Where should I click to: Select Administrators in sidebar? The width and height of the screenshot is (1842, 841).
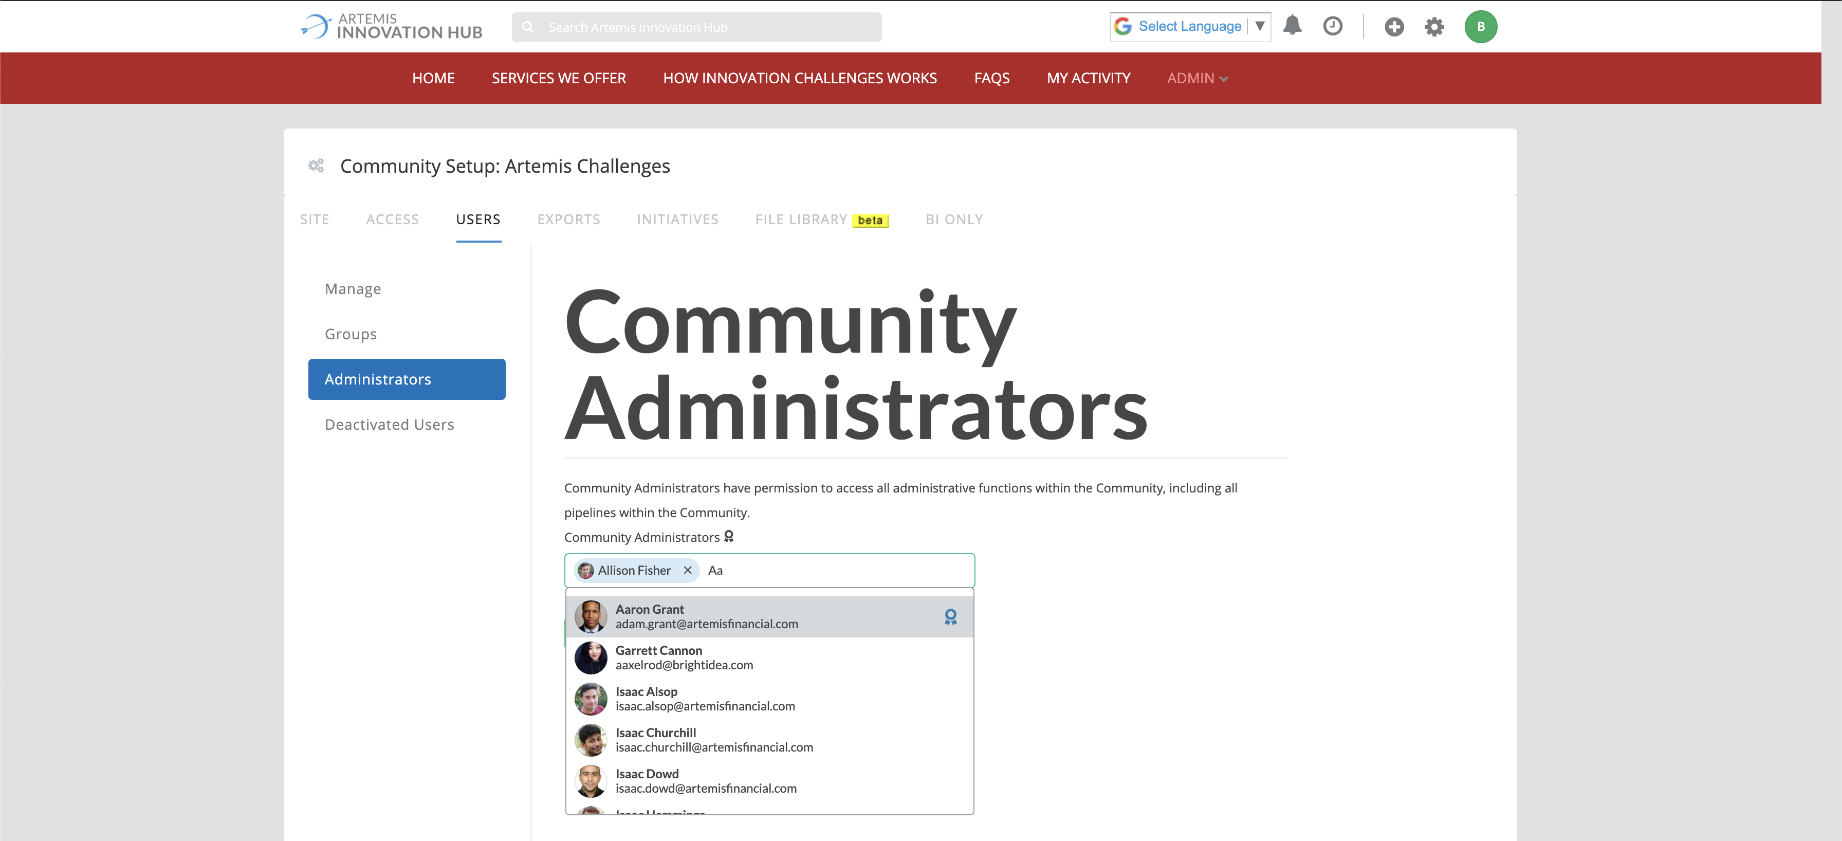pos(406,379)
